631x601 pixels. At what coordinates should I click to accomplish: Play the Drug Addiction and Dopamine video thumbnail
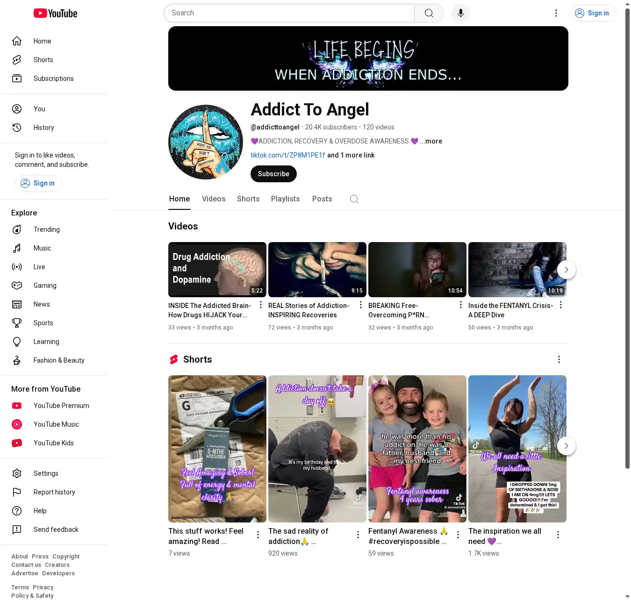[x=217, y=270]
